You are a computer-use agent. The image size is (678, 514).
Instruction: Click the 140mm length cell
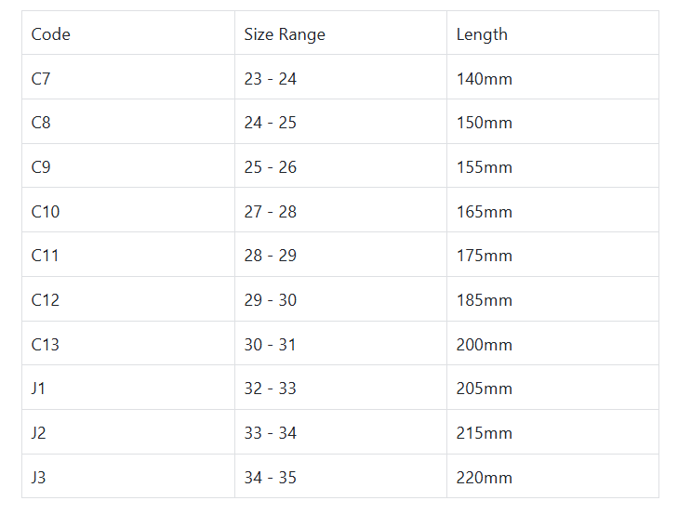point(484,79)
